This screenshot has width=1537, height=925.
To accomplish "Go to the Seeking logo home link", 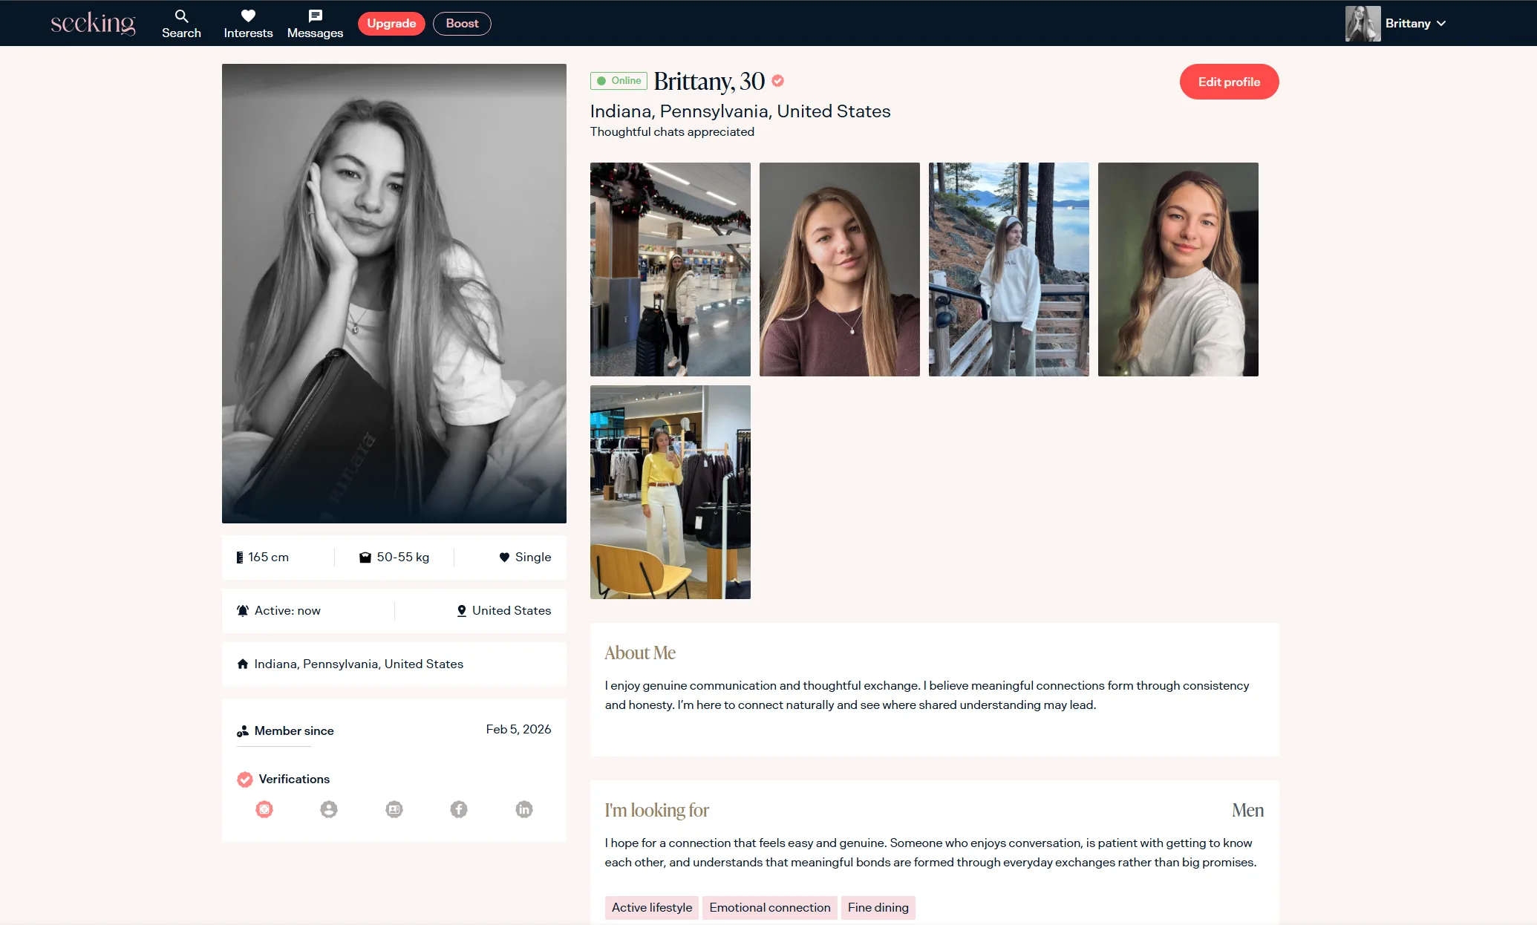I will tap(93, 24).
